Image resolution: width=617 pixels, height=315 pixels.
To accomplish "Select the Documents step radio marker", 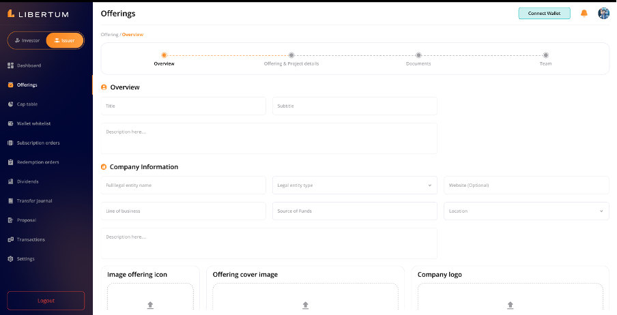I will coord(418,55).
